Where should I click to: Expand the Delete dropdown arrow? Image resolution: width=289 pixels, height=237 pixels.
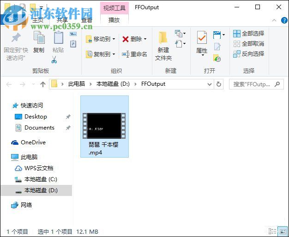tap(145, 39)
